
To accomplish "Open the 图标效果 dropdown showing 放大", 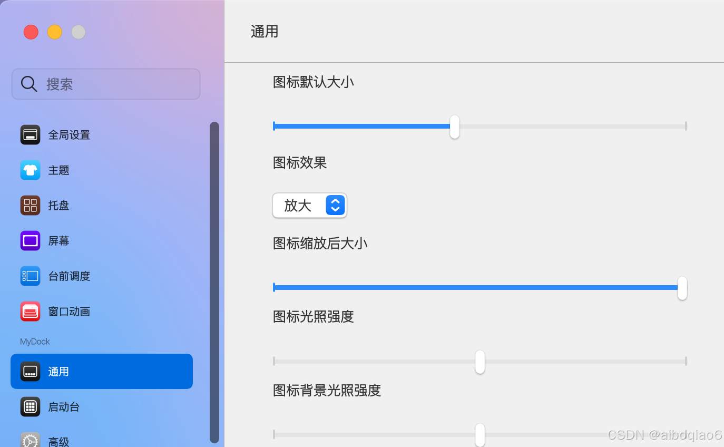I will pos(310,205).
